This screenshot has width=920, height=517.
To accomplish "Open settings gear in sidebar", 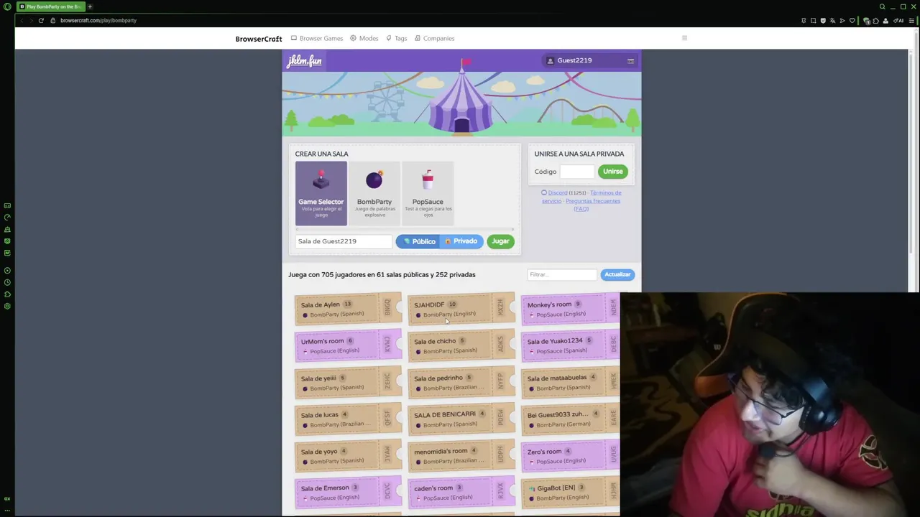I will click(7, 306).
